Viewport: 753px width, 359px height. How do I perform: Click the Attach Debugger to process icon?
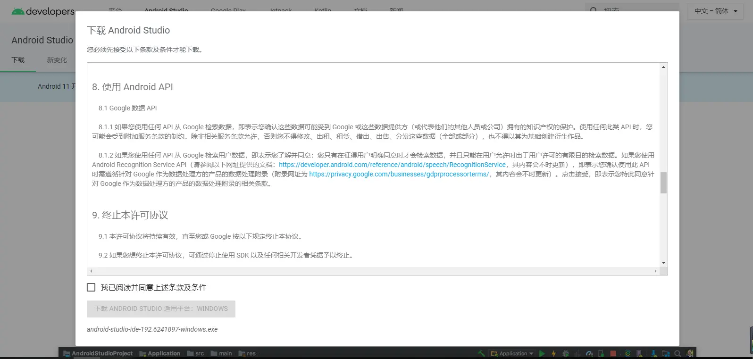[601, 353]
